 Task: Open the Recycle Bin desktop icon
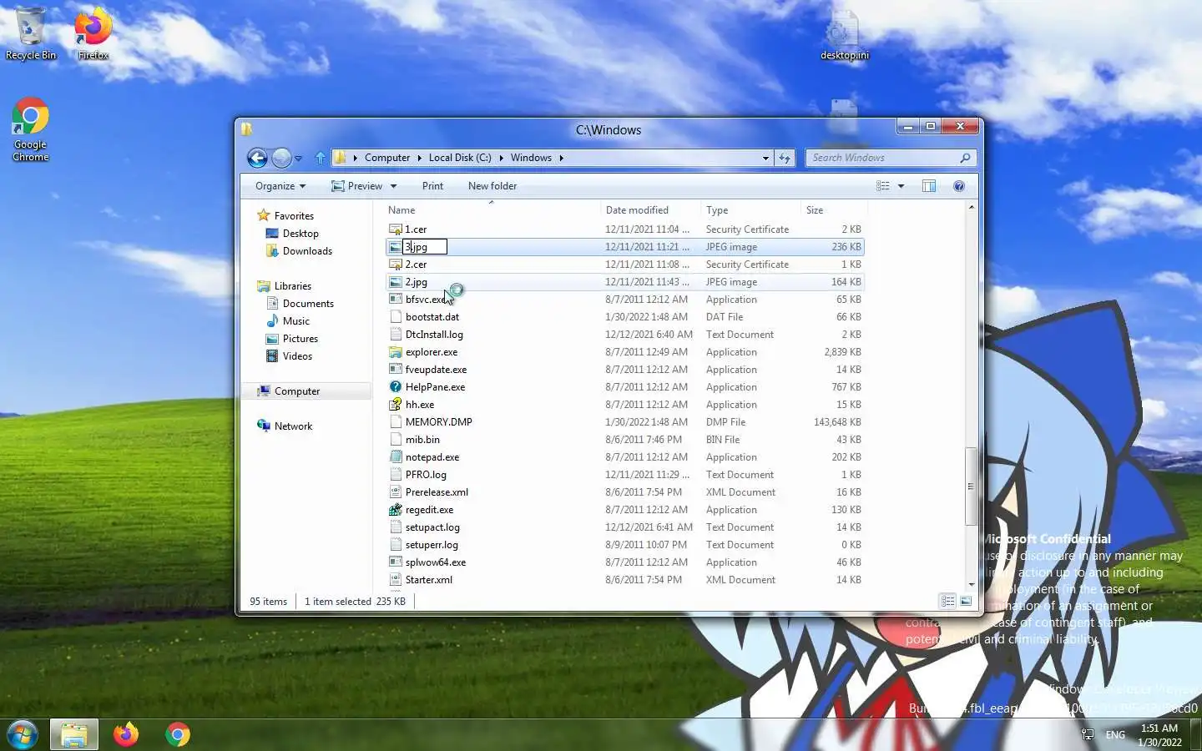pyautogui.click(x=31, y=33)
